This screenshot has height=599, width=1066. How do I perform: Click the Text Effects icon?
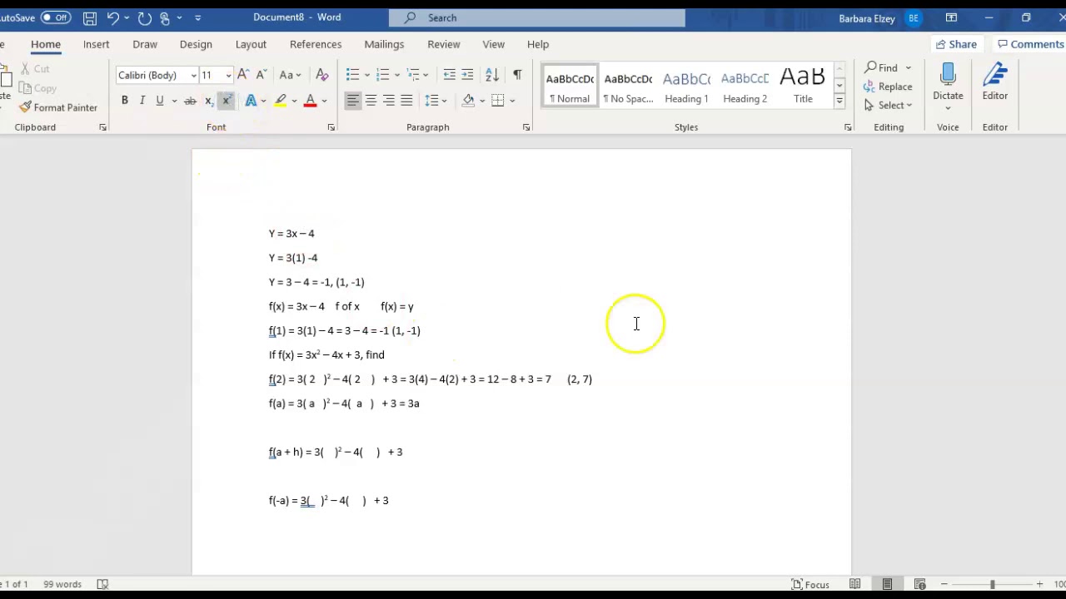tap(251, 101)
